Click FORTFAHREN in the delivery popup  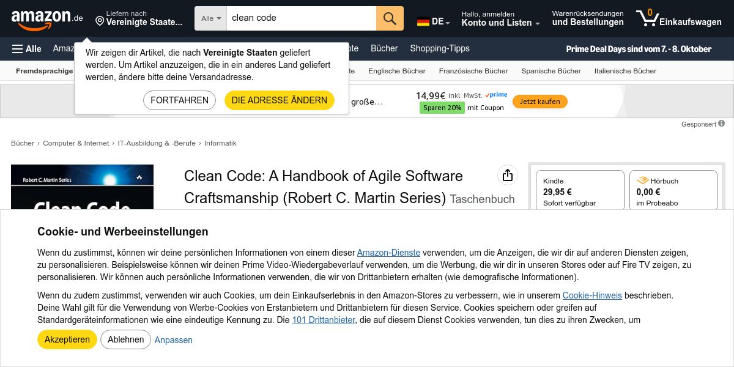(x=179, y=100)
